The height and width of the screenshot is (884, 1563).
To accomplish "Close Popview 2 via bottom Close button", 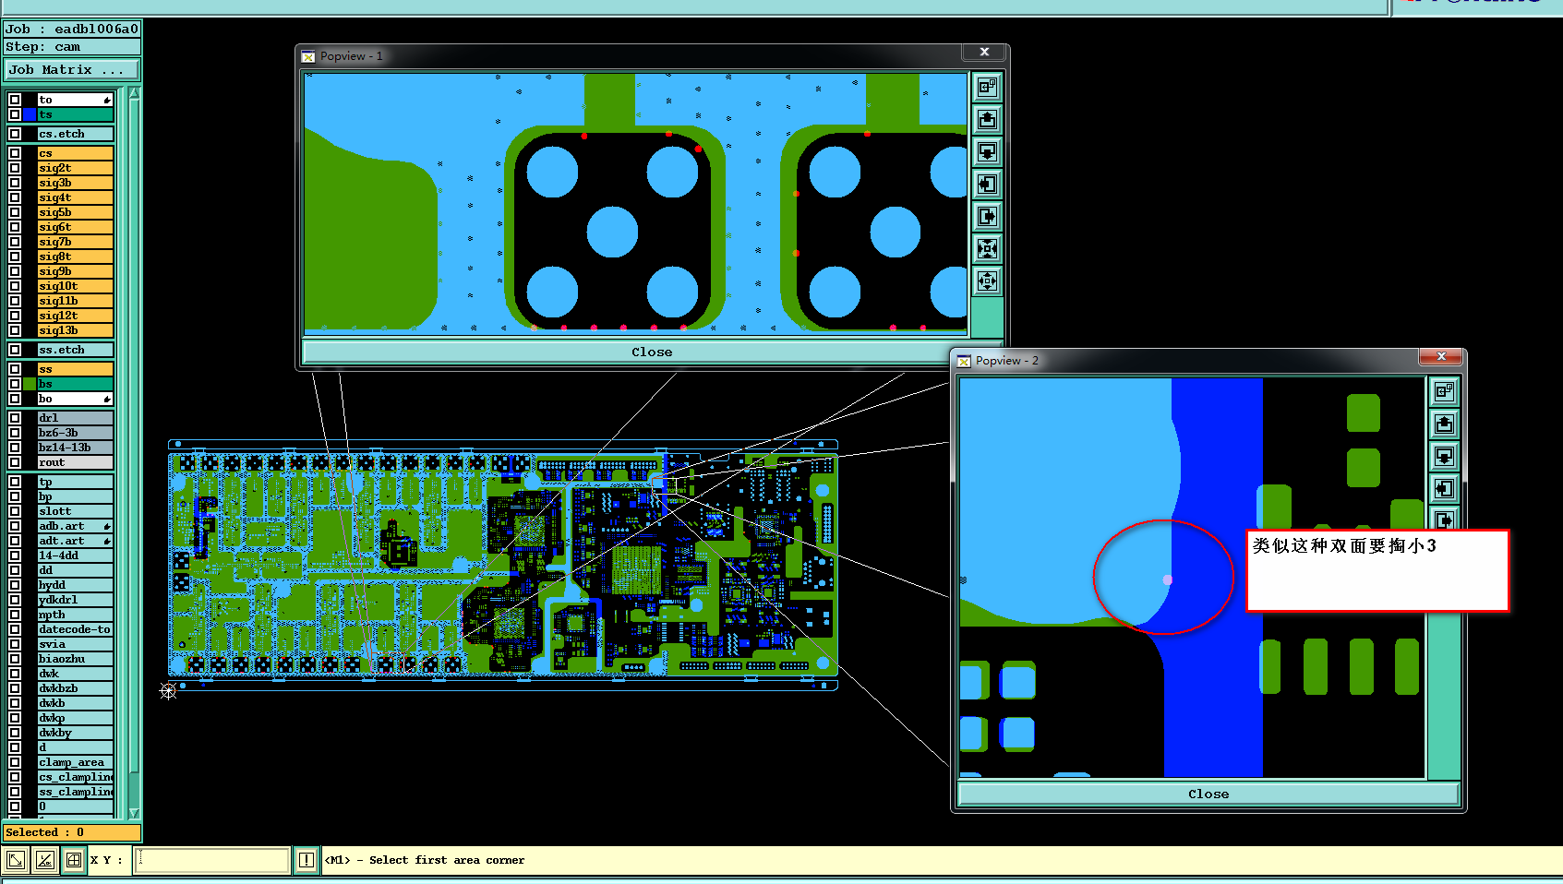I will (x=1208, y=794).
